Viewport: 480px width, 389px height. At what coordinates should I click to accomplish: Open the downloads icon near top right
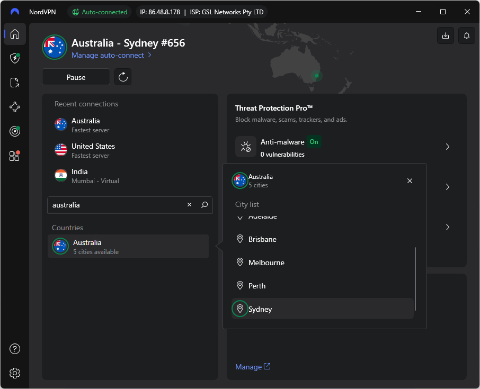[x=445, y=35]
